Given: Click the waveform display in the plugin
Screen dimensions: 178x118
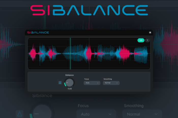Looking at the screenshot, I should [x=89, y=54].
